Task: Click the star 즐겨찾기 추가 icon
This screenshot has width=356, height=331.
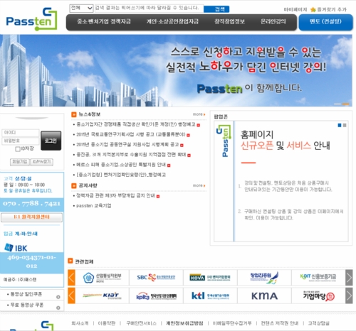Action: (x=313, y=9)
